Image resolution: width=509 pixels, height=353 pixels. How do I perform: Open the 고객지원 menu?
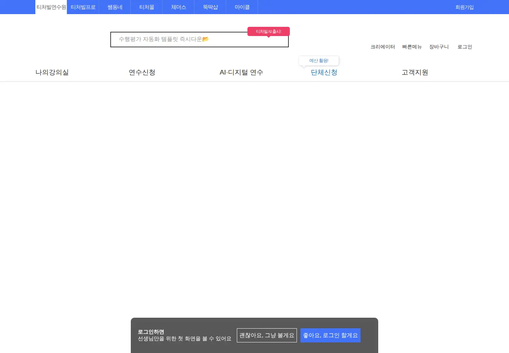click(x=415, y=72)
